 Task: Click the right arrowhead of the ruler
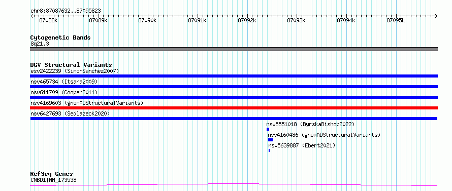pyautogui.click(x=436, y=16)
